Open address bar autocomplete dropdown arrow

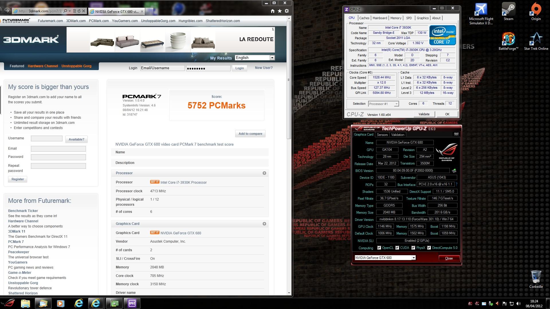pyautogui.click(x=70, y=11)
